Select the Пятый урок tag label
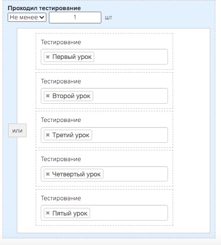 70,213
